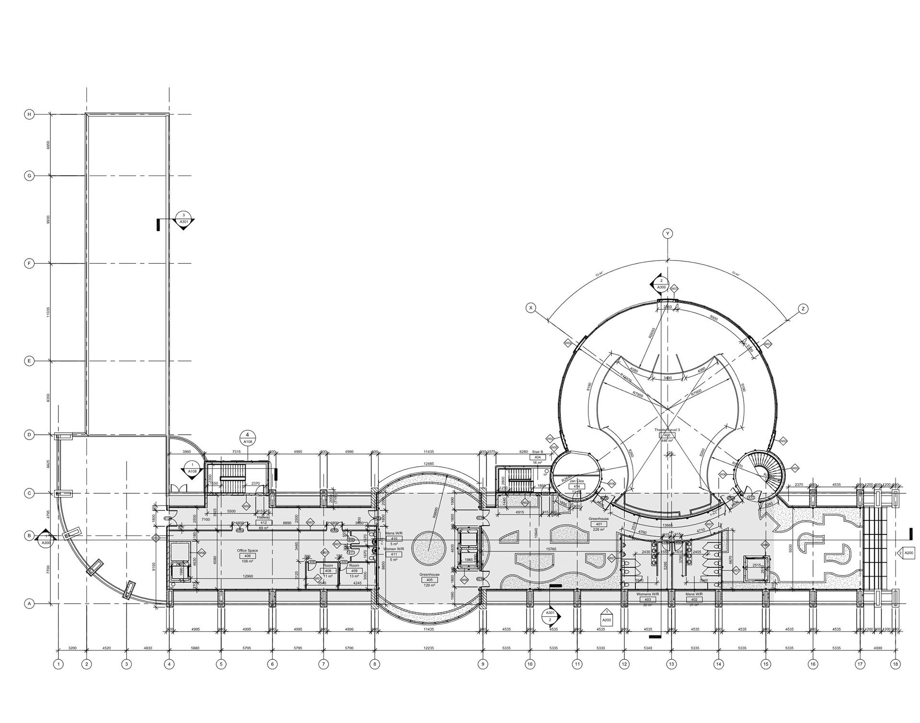Select grid bubble Y above the theater

pyautogui.click(x=667, y=234)
